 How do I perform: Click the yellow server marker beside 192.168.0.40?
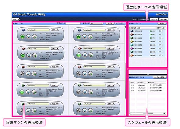[132, 41]
